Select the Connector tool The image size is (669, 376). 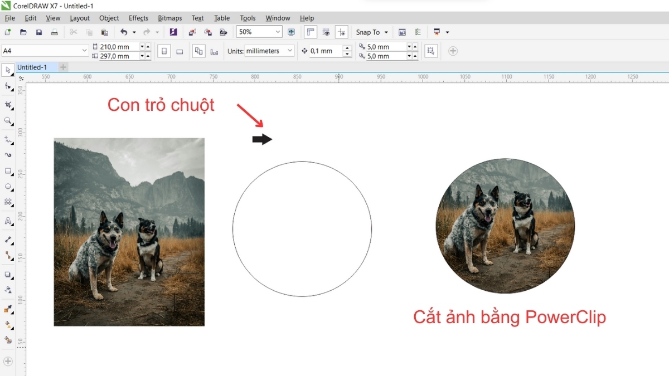[x=8, y=255]
